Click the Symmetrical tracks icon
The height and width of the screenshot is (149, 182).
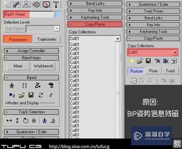coord(45,120)
